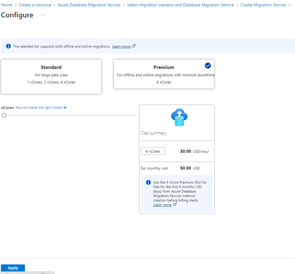Image resolution: width=295 pixels, height=274 pixels.
Task: Click info icon next to vCores help link
Action: (x=65, y=107)
